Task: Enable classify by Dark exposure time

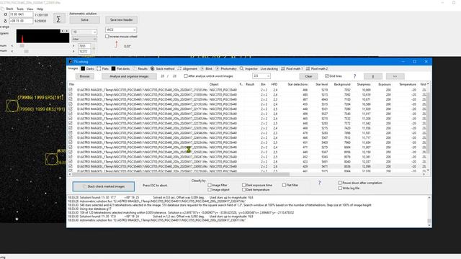Action: click(x=257, y=186)
